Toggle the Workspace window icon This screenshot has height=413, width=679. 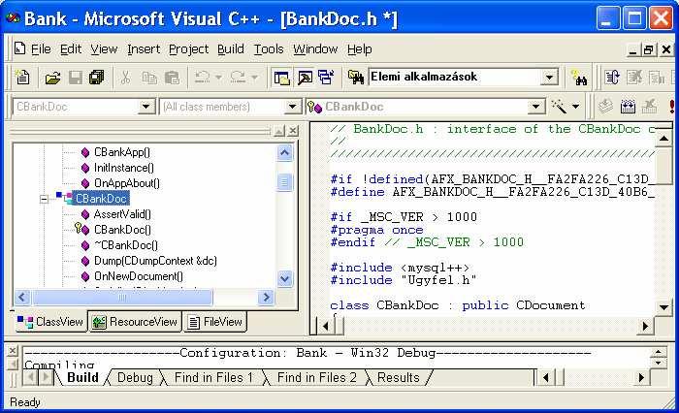click(281, 78)
